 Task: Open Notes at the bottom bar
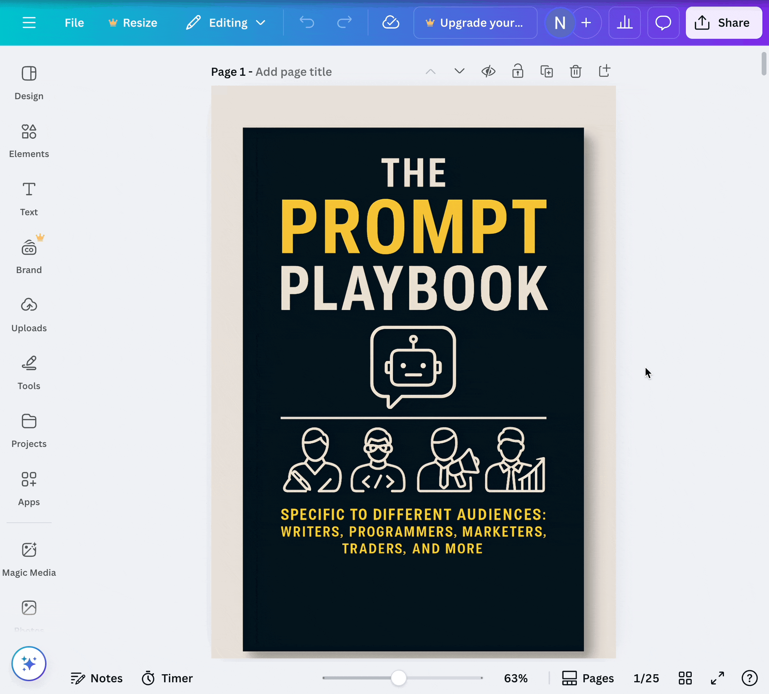pos(97,678)
